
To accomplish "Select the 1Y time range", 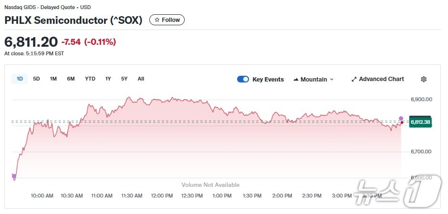I will pos(108,79).
